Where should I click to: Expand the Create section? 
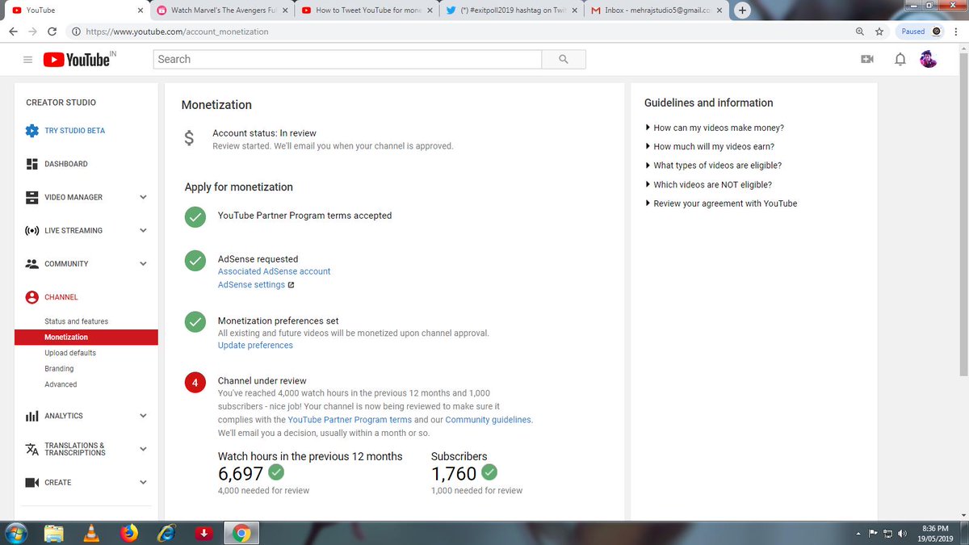coord(143,483)
